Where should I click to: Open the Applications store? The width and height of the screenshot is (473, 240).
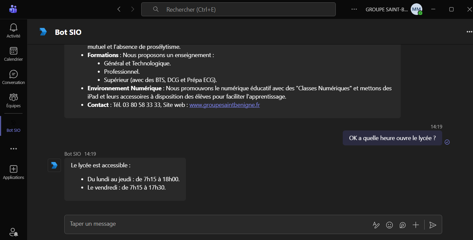(x=14, y=172)
